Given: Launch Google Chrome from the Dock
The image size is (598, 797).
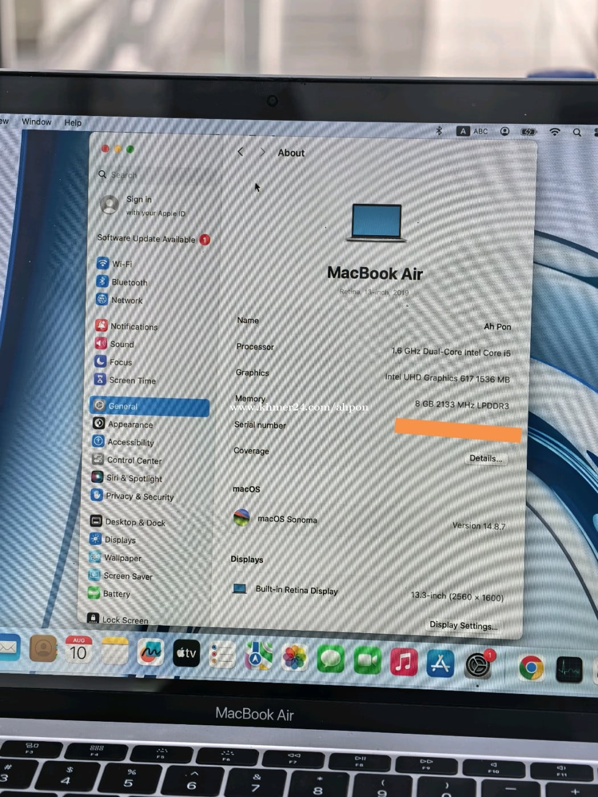Looking at the screenshot, I should click(531, 668).
